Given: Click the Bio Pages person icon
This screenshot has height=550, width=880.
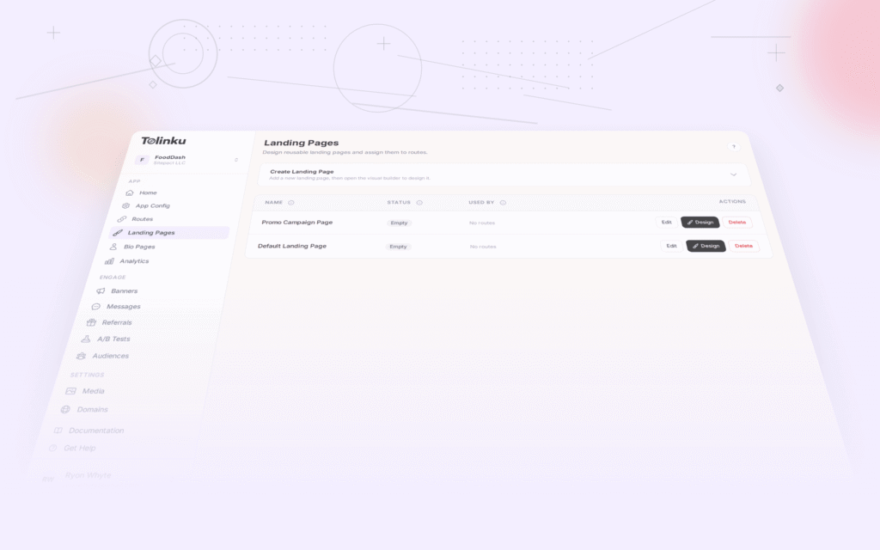Looking at the screenshot, I should pos(113,247).
